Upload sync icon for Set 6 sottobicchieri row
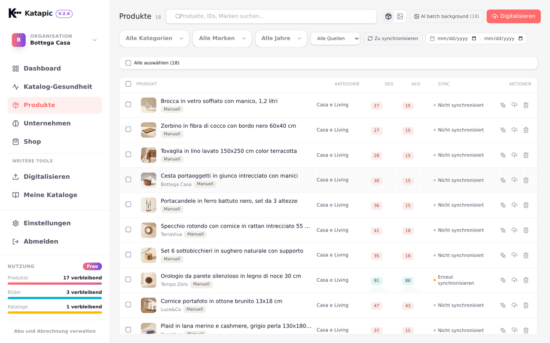550x343 pixels. tap(514, 255)
